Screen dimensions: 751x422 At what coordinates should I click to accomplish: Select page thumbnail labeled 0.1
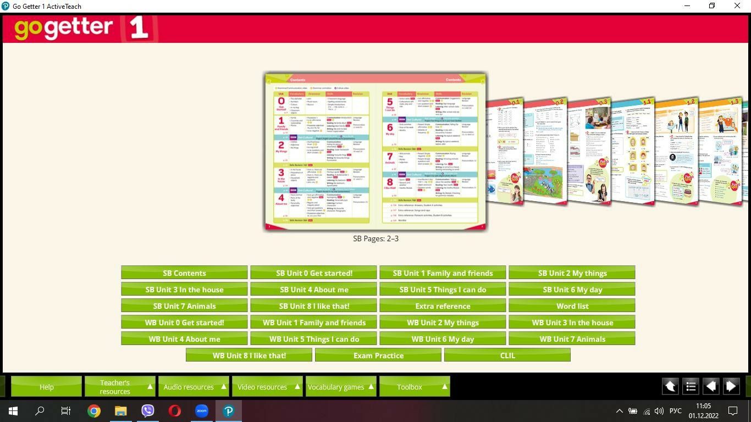point(505,151)
